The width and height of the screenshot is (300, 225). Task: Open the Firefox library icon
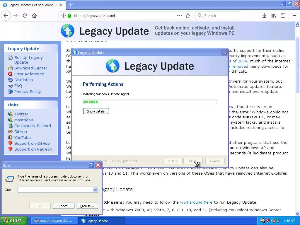[274, 16]
